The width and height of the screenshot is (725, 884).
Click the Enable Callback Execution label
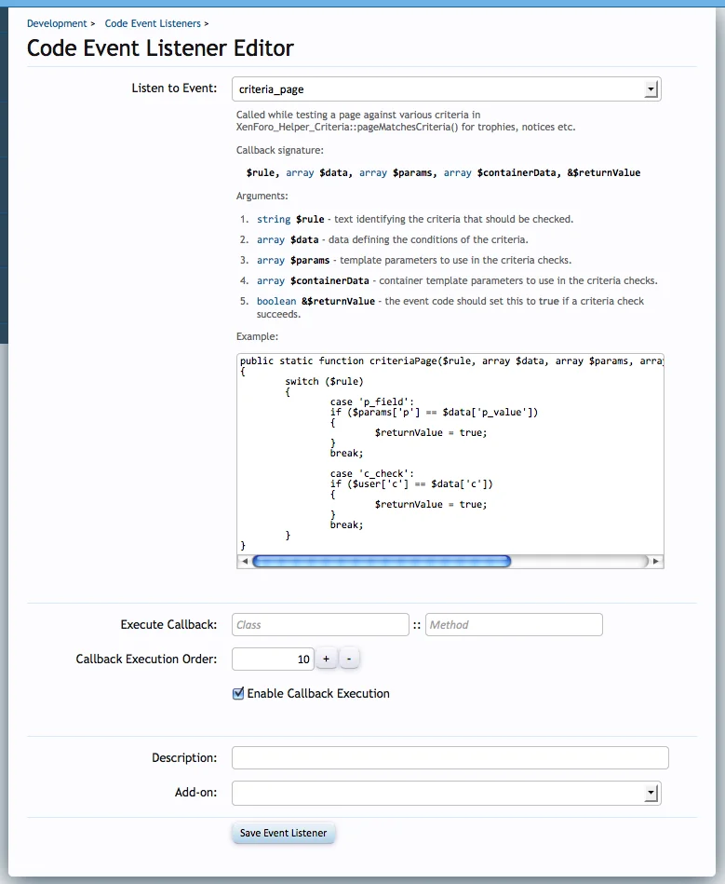[x=318, y=693]
